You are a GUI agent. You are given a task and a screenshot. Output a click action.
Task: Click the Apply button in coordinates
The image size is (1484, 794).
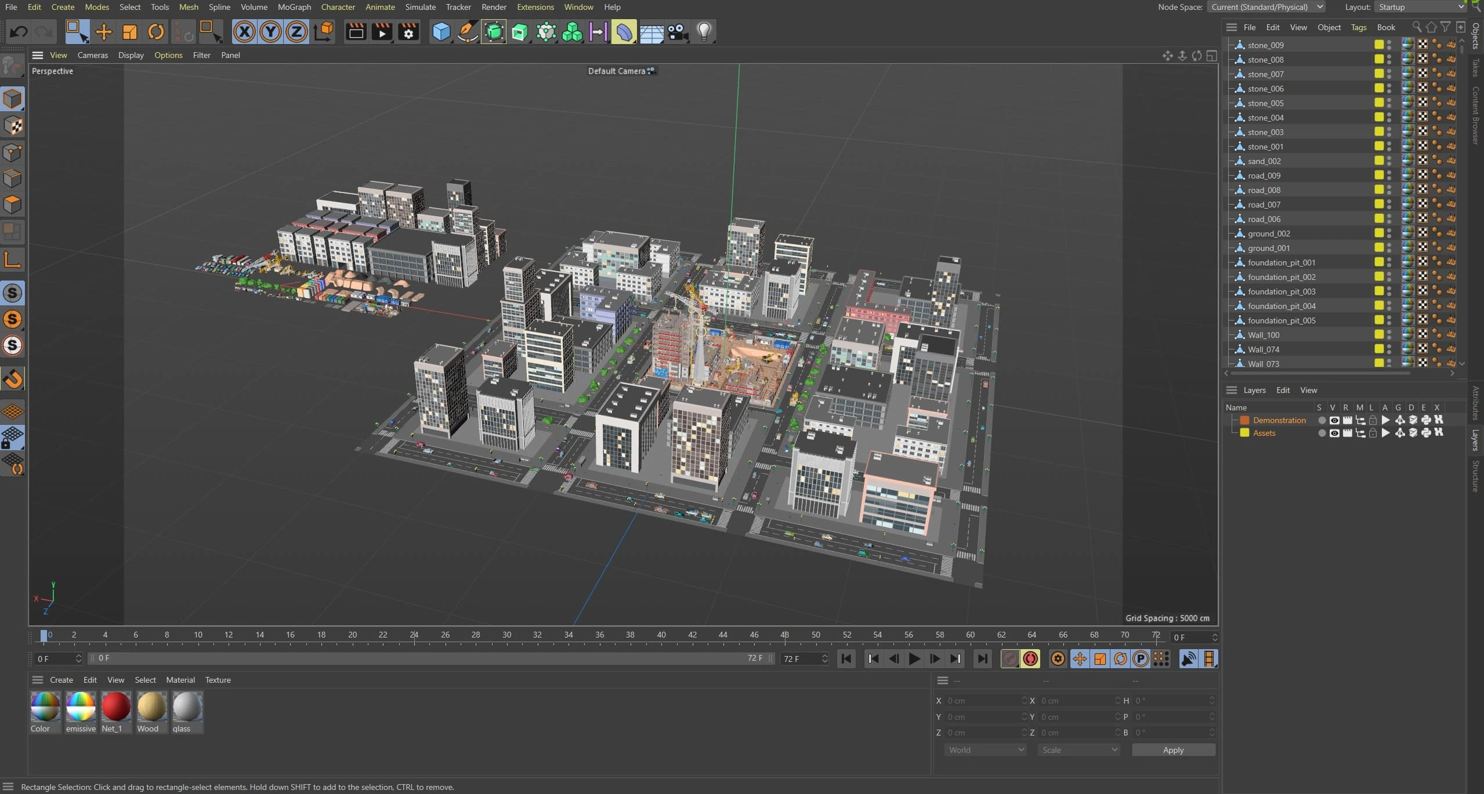pyautogui.click(x=1172, y=750)
